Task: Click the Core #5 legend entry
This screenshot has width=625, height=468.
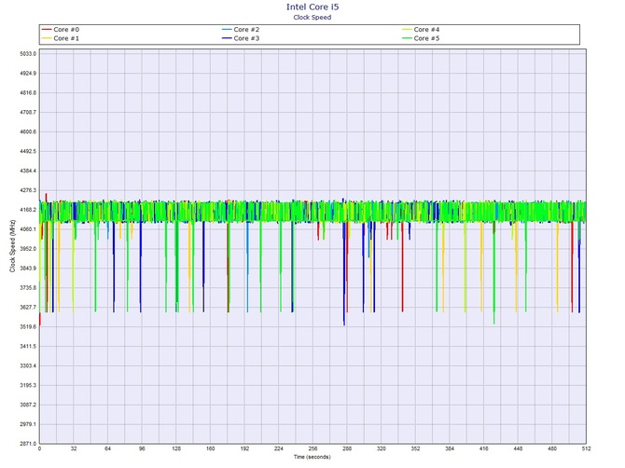Action: [421, 38]
